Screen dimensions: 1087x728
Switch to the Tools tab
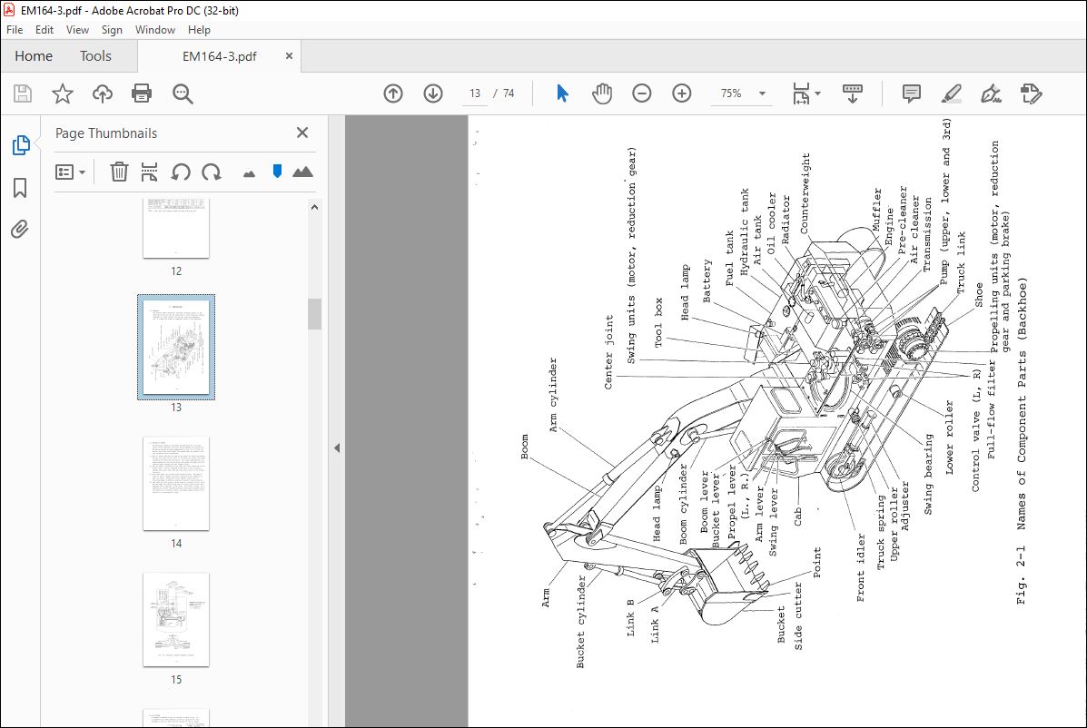tap(95, 56)
